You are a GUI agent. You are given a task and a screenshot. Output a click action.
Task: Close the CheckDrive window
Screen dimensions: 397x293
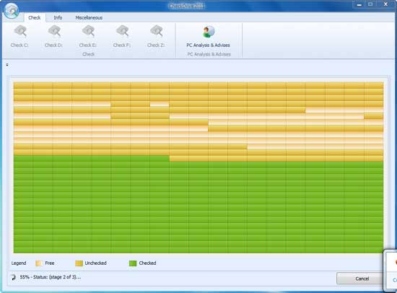coord(385,4)
